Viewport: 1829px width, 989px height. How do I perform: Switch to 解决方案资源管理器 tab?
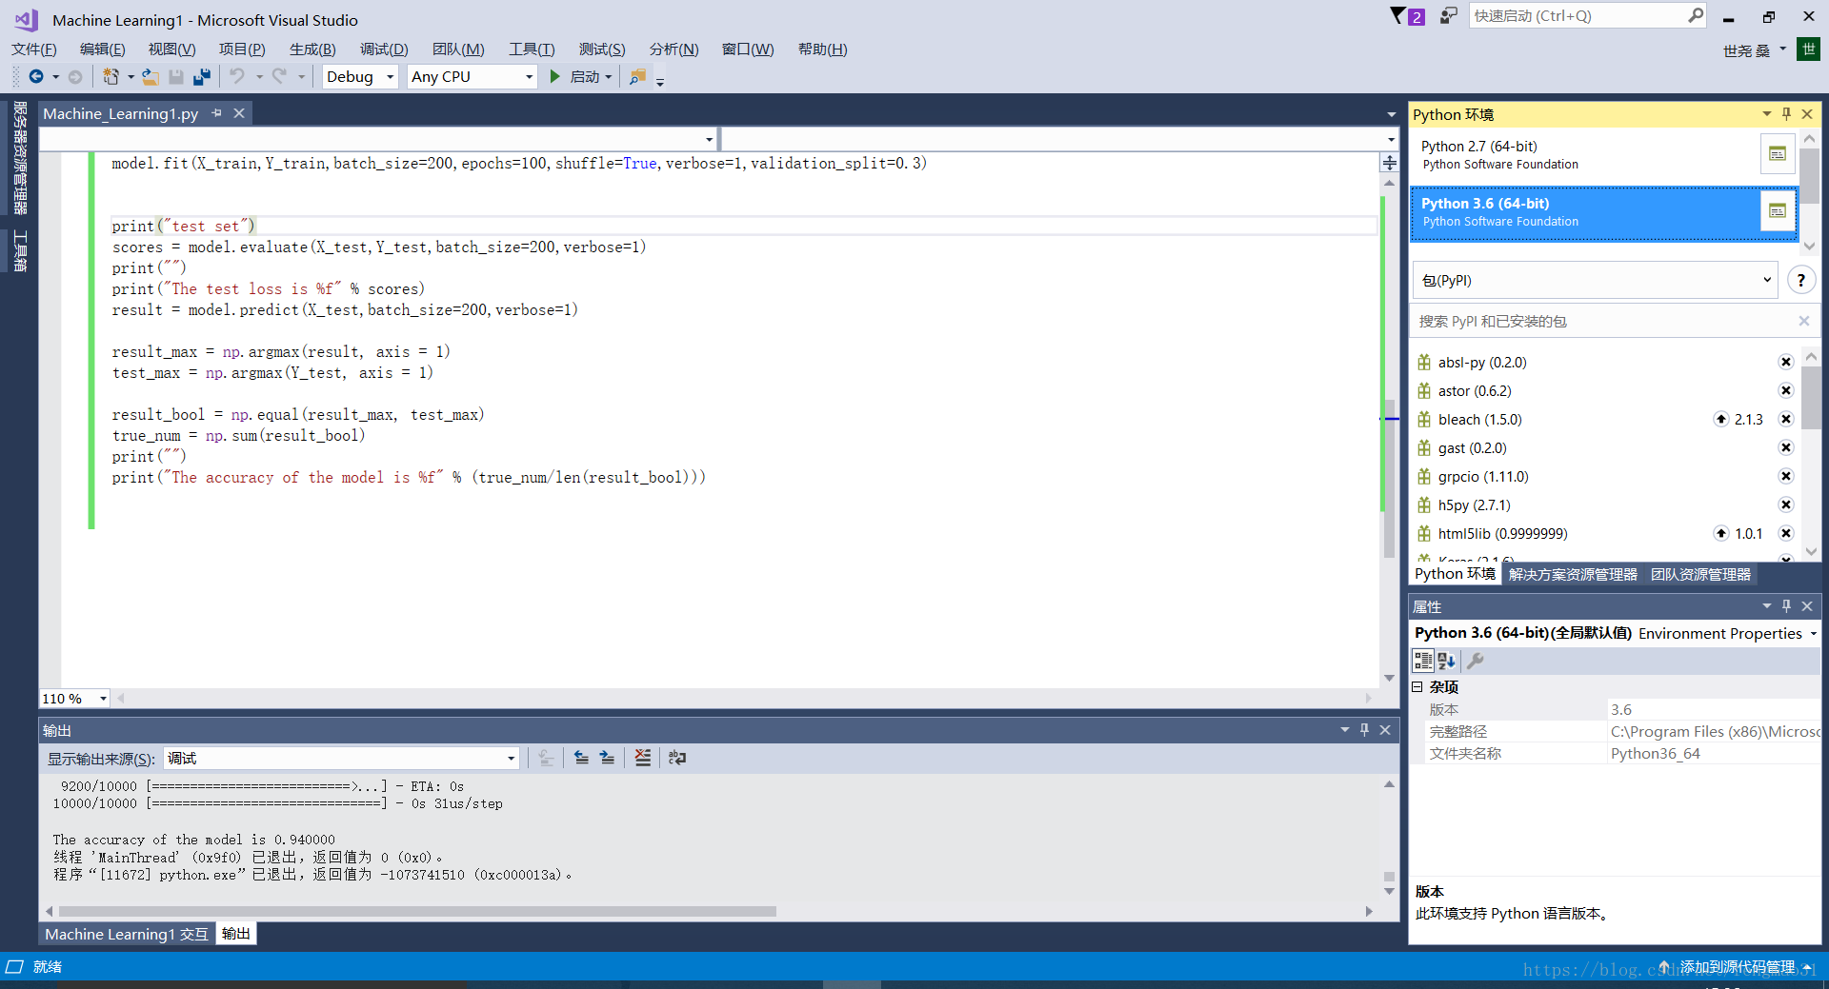pyautogui.click(x=1573, y=574)
